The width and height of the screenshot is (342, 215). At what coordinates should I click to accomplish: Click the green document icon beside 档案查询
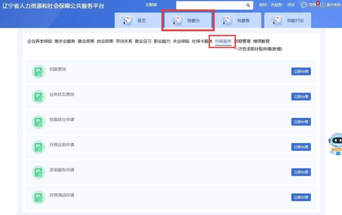[39, 71]
